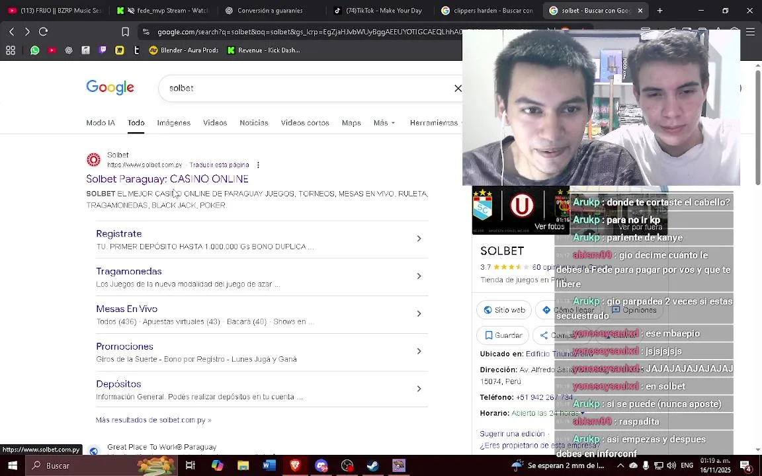Reload the page with the refresh icon
The height and width of the screenshot is (476, 762).
(x=43, y=32)
